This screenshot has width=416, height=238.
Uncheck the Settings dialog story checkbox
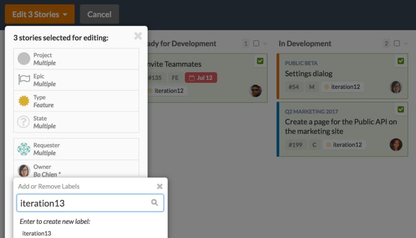point(400,61)
